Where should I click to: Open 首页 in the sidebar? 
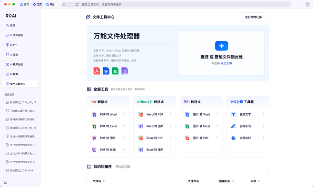[20, 26]
